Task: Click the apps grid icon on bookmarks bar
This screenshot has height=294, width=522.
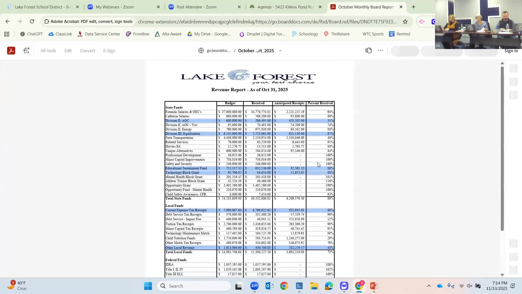Action: 7,34
